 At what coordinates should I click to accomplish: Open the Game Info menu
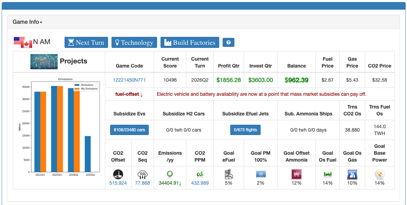(x=26, y=22)
